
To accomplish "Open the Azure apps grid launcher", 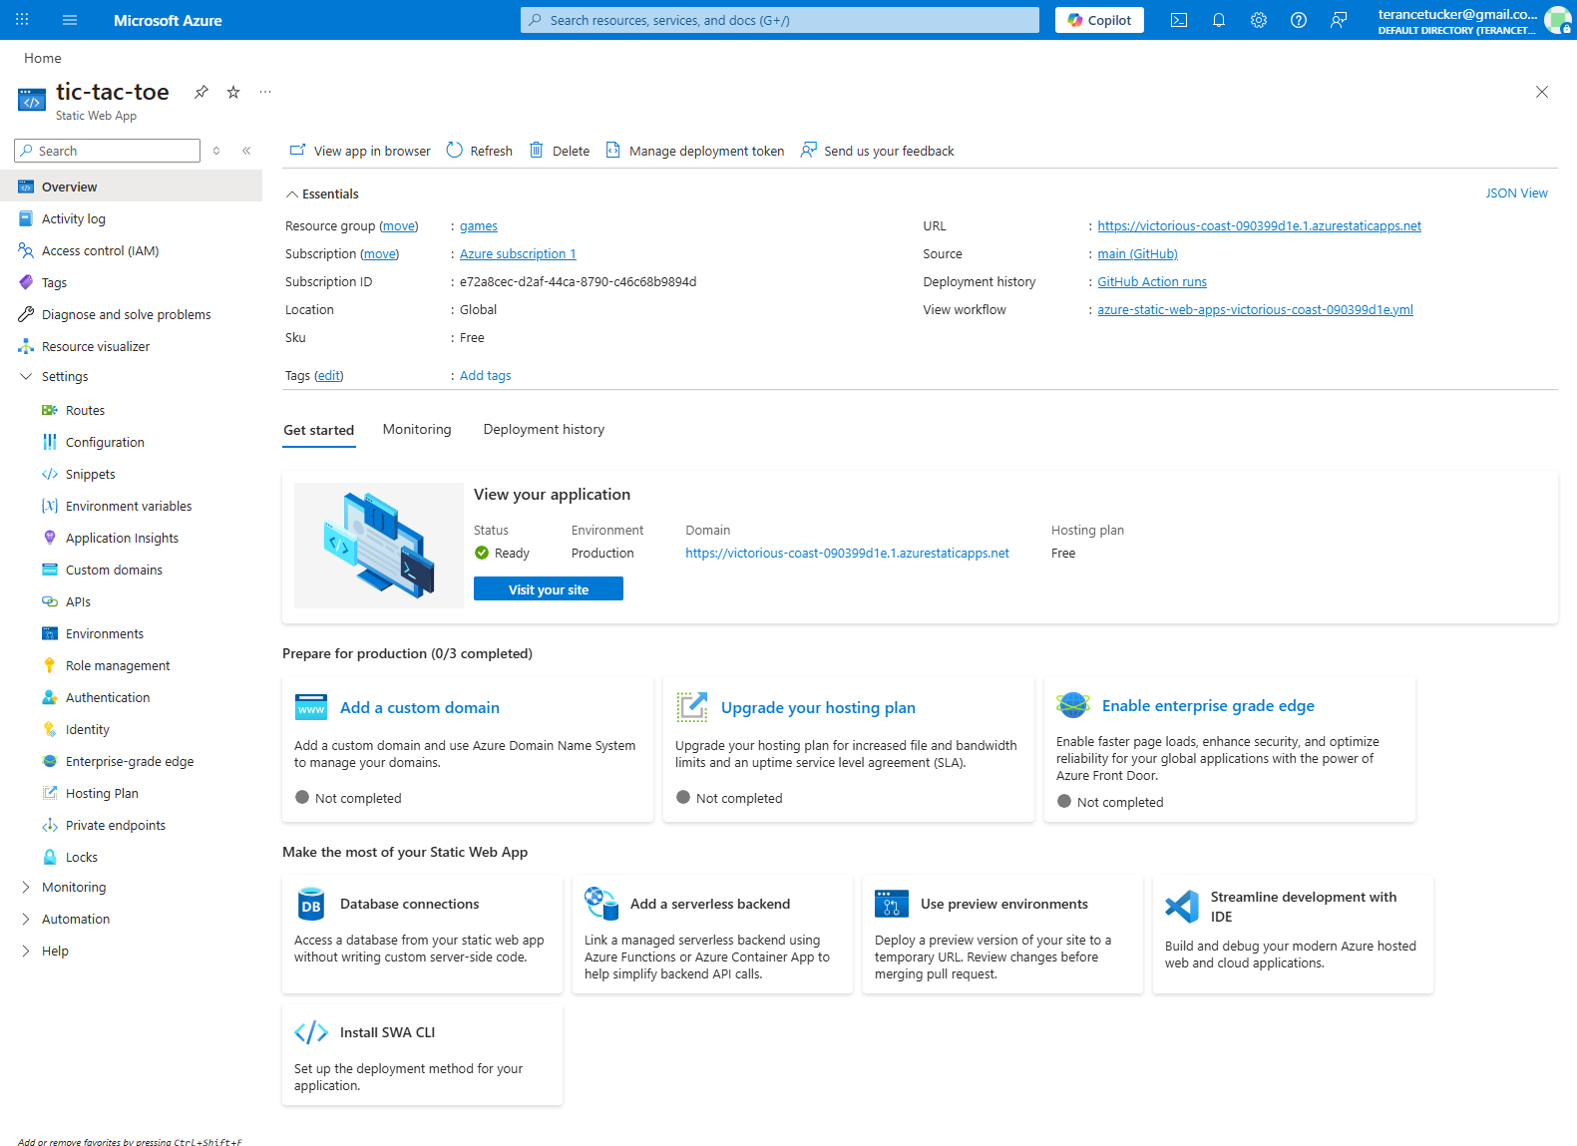I will click(22, 20).
